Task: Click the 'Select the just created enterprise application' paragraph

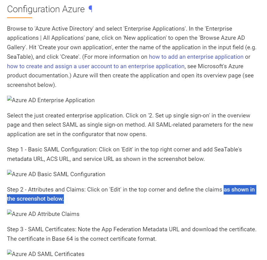Action: click(x=130, y=125)
